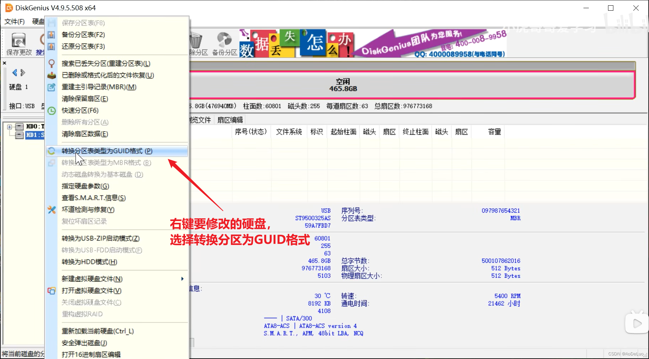Choose 快速分区(F6) menu entry
Viewport: 649px width, 359px height.
117,110
